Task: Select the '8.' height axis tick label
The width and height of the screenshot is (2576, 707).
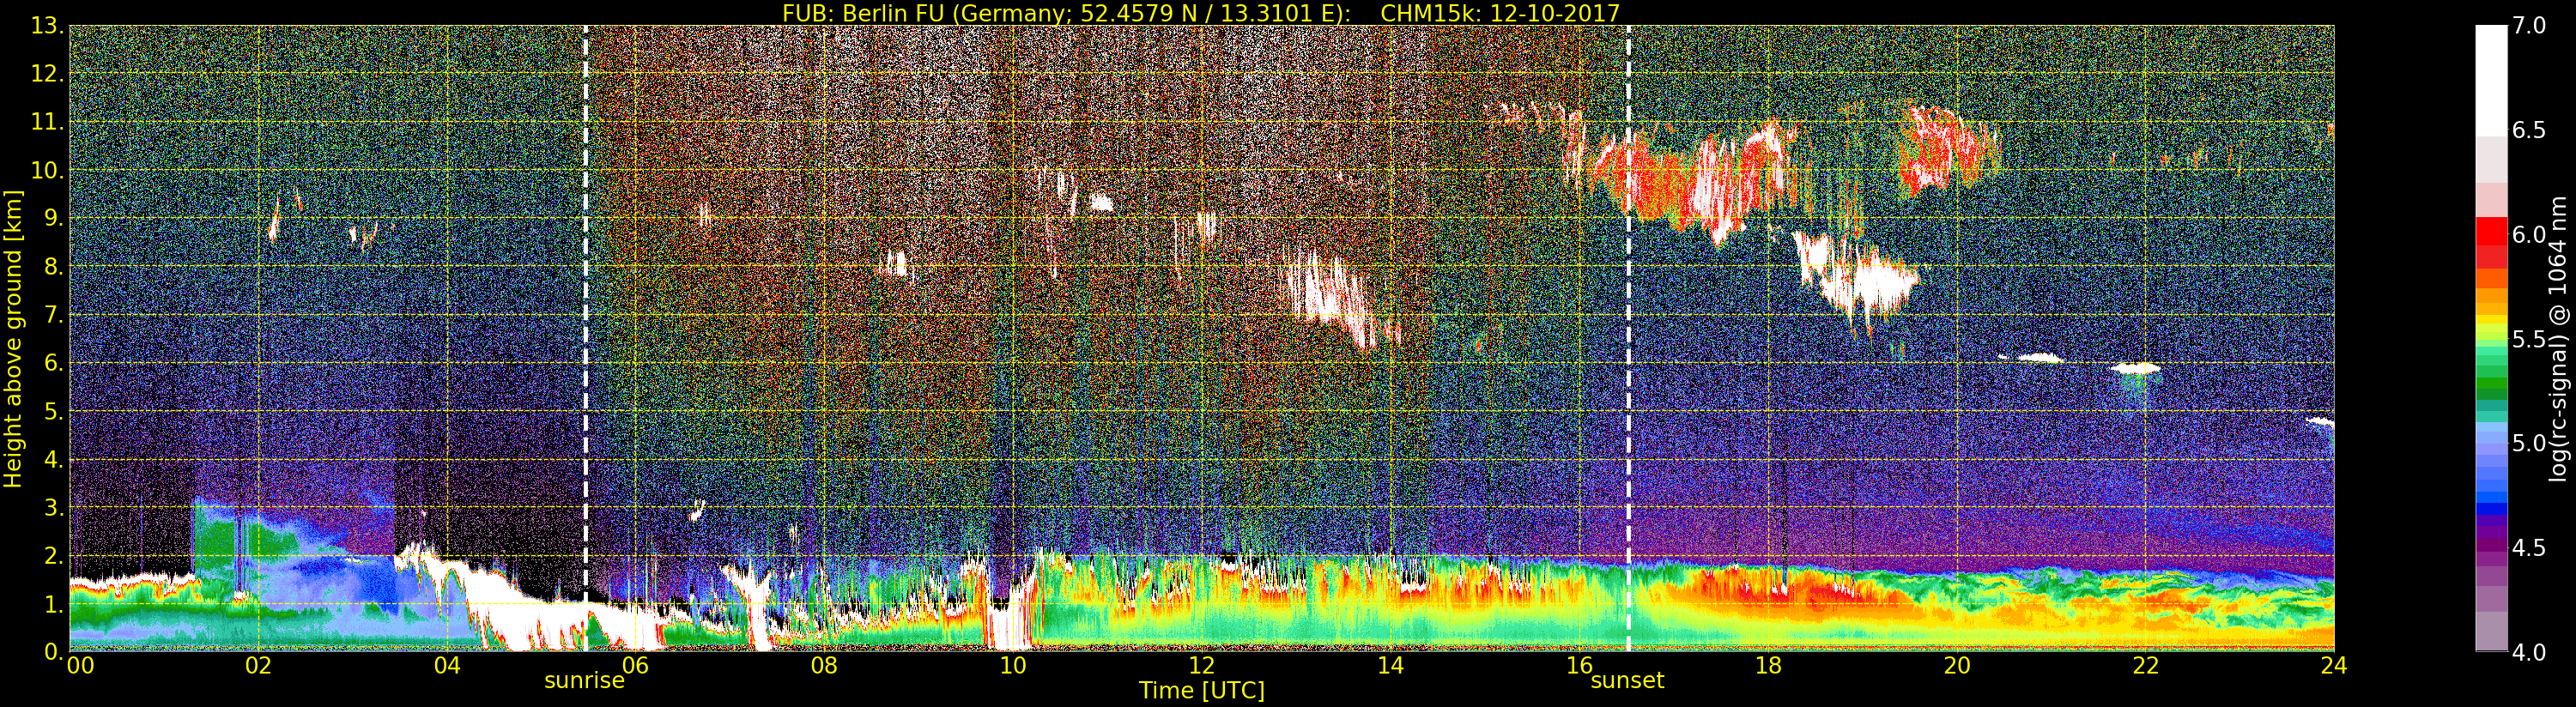Action: click(53, 266)
